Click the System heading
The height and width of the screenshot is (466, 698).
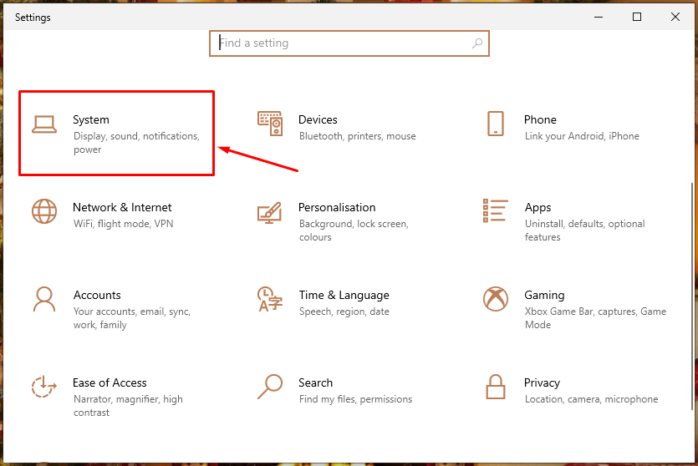tap(91, 119)
